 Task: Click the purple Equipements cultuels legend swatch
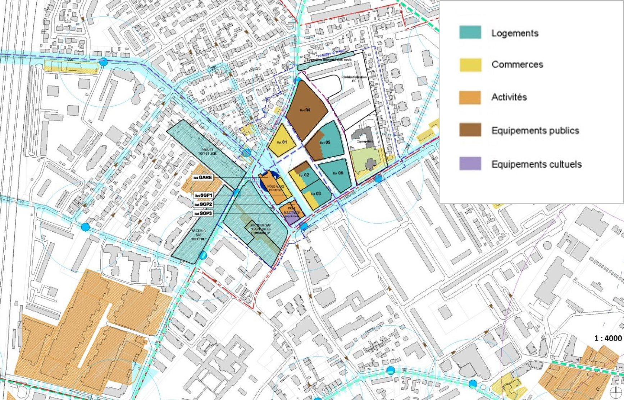point(470,163)
